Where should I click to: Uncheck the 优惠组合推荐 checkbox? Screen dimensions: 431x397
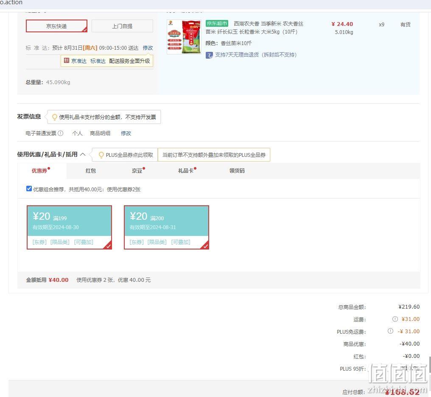29,189
